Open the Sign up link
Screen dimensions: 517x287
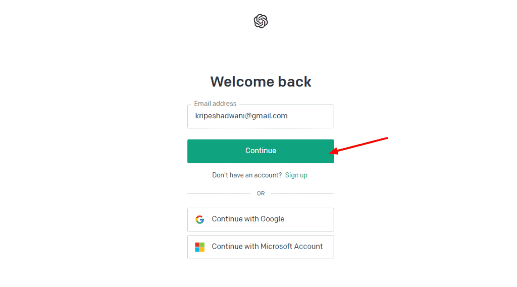(296, 175)
